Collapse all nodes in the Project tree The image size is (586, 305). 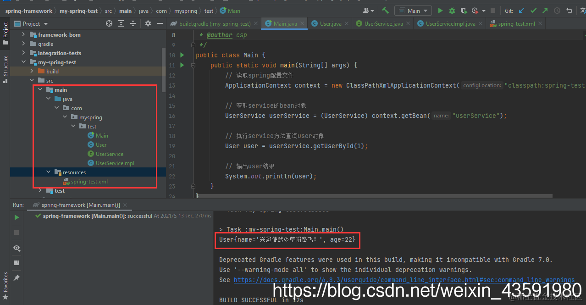click(133, 23)
